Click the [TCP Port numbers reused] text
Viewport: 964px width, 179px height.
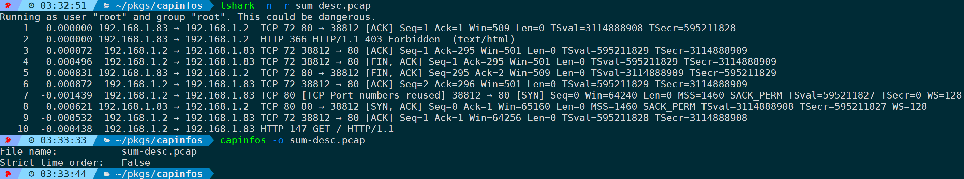pyautogui.click(x=373, y=95)
